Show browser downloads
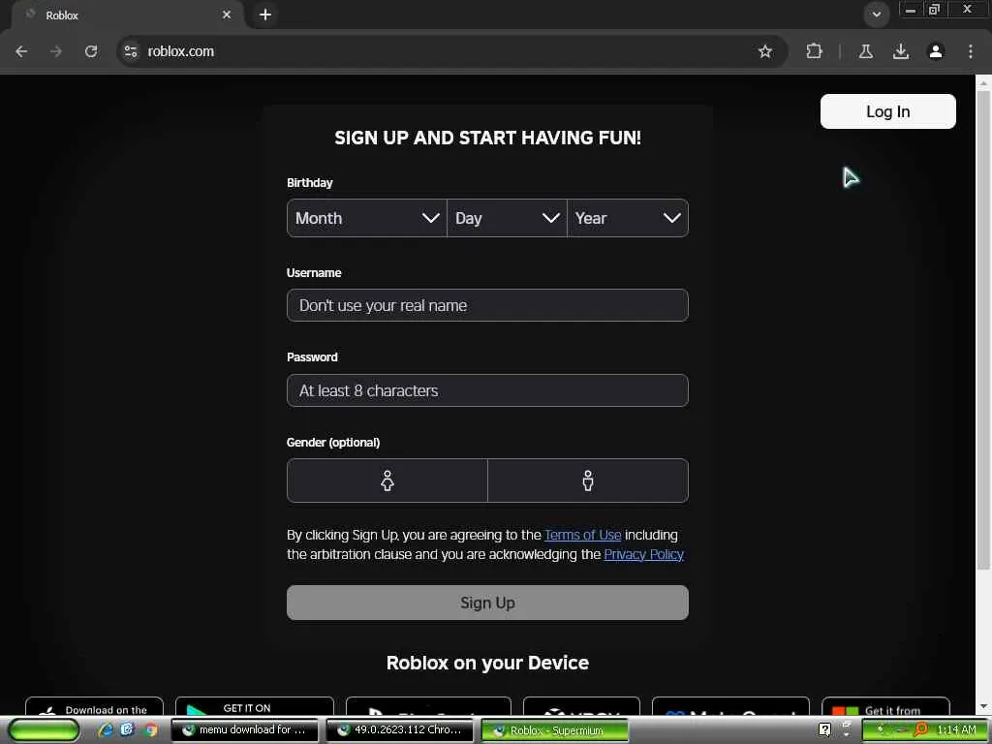 [901, 51]
